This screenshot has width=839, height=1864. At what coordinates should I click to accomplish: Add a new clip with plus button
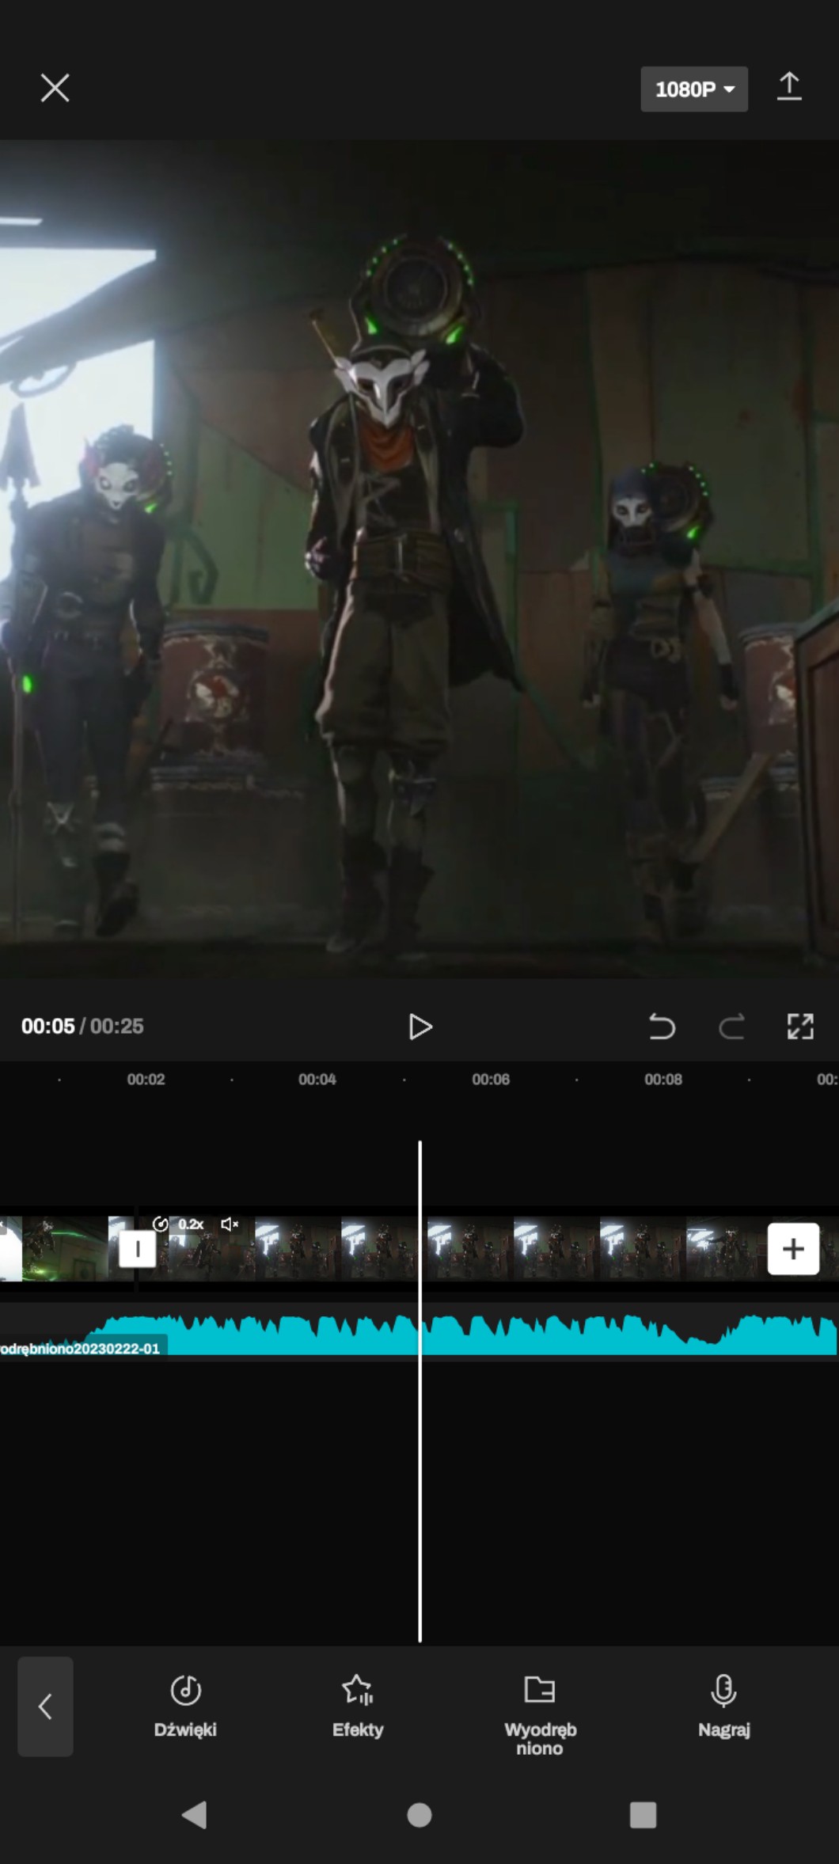coord(793,1249)
